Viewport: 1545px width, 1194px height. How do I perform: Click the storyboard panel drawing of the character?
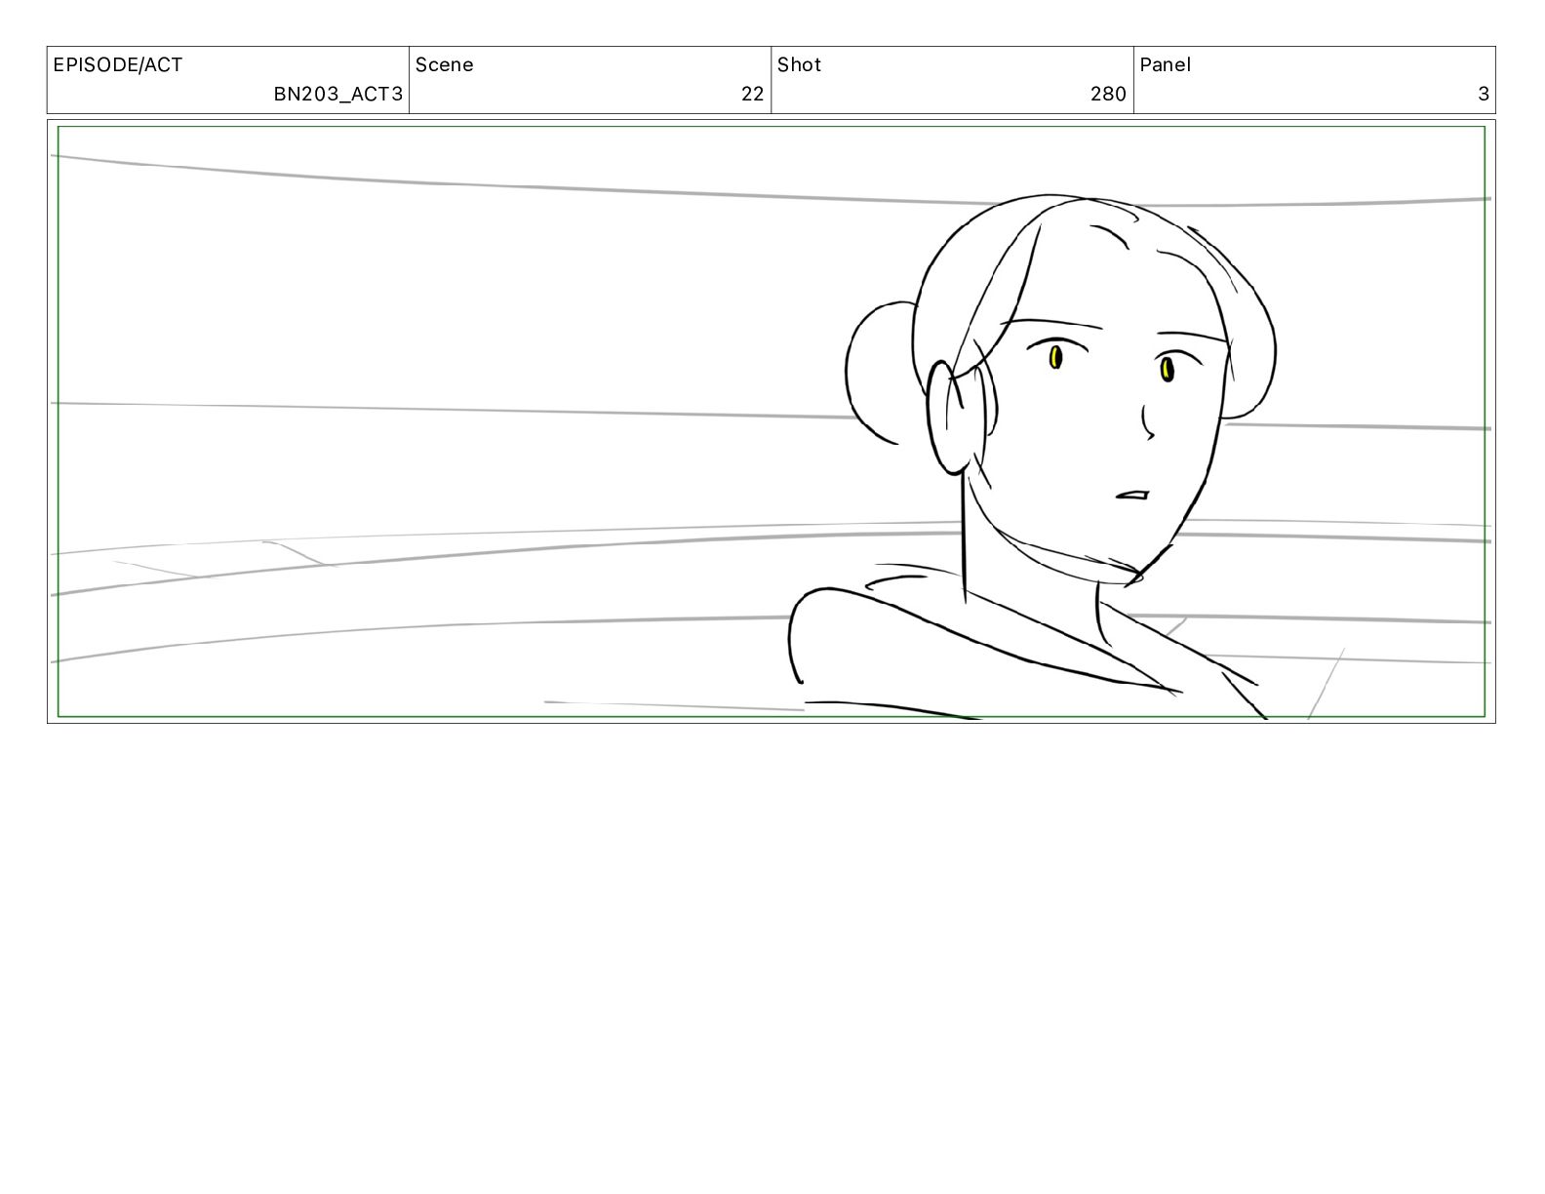(x=771, y=421)
